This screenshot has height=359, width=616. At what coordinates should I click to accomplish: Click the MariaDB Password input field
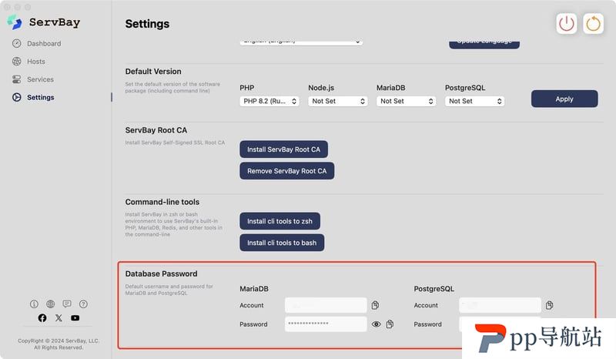point(326,324)
